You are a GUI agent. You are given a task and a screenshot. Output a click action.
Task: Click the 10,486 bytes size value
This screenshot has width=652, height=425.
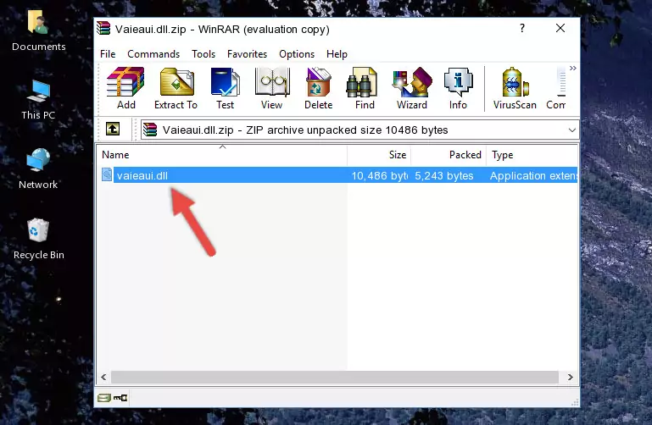point(379,175)
